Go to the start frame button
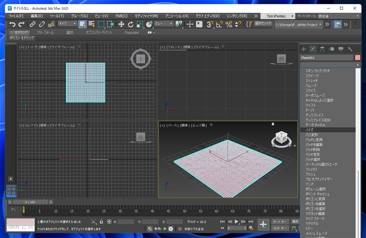 point(222,222)
